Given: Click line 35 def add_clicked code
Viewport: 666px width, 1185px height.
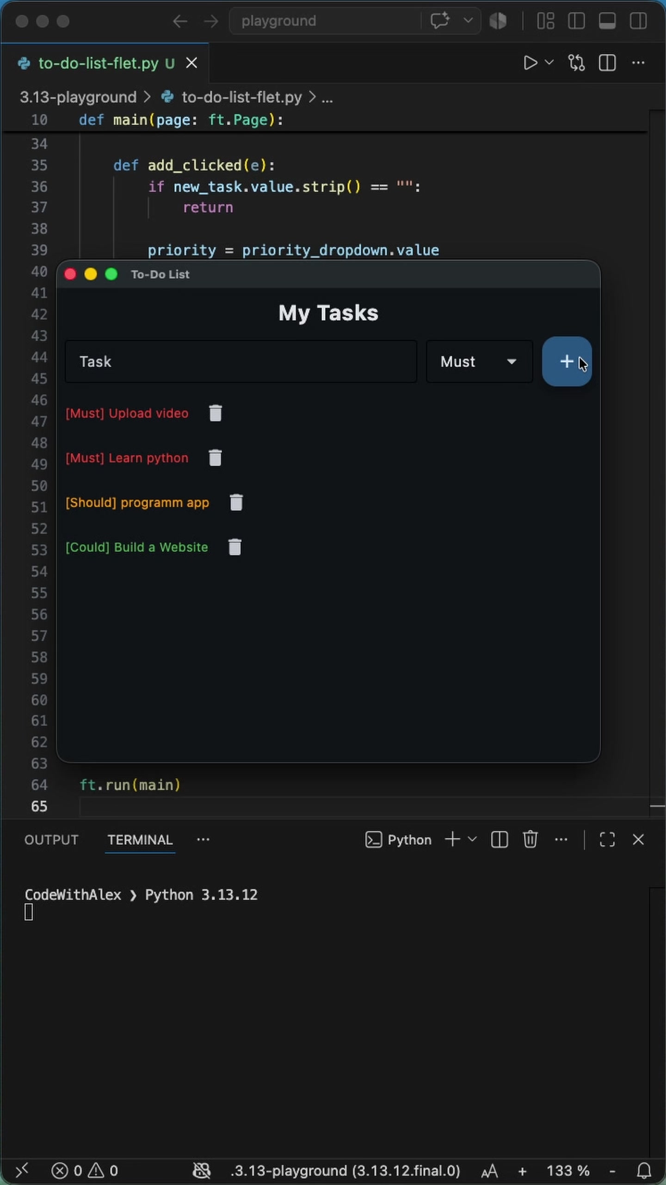Looking at the screenshot, I should coord(194,165).
